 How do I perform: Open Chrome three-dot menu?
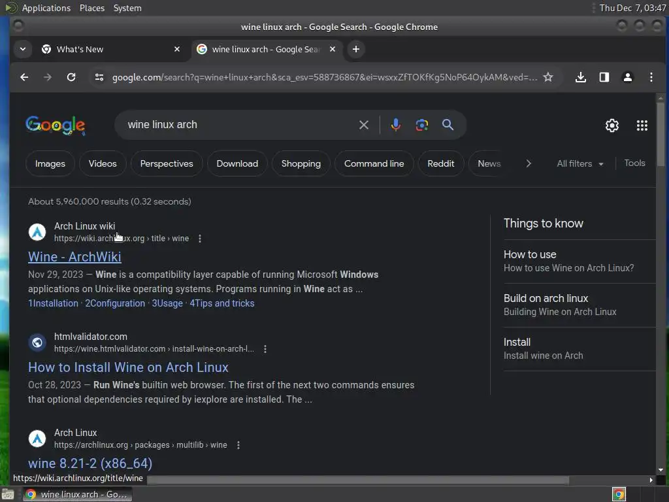coord(651,77)
